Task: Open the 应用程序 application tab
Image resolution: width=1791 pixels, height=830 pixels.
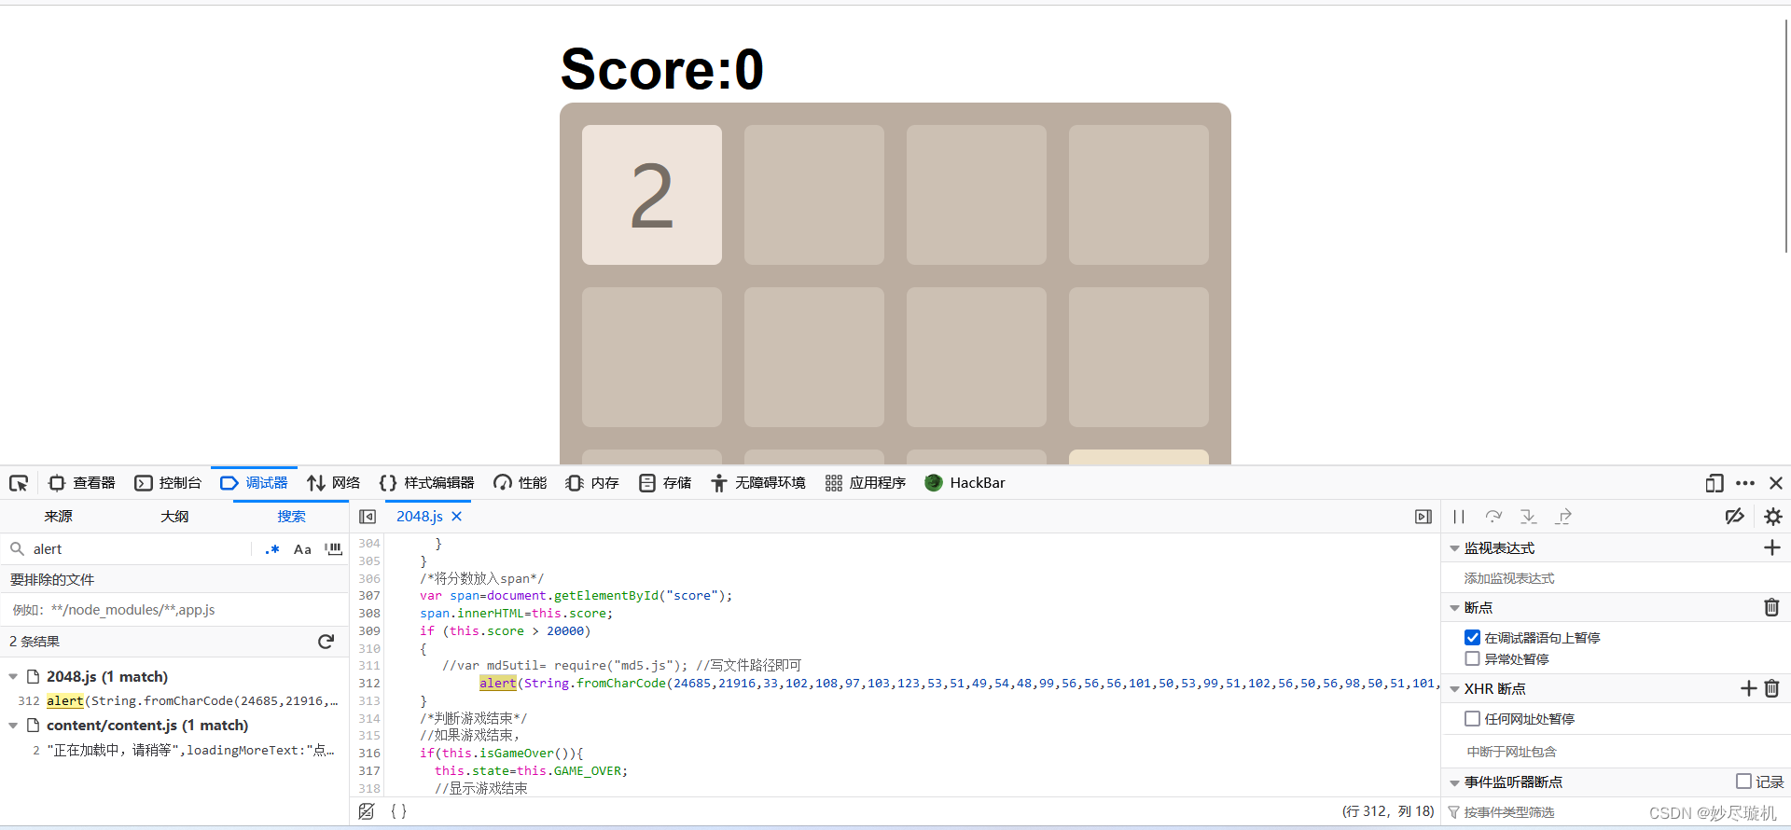Action: tap(866, 483)
